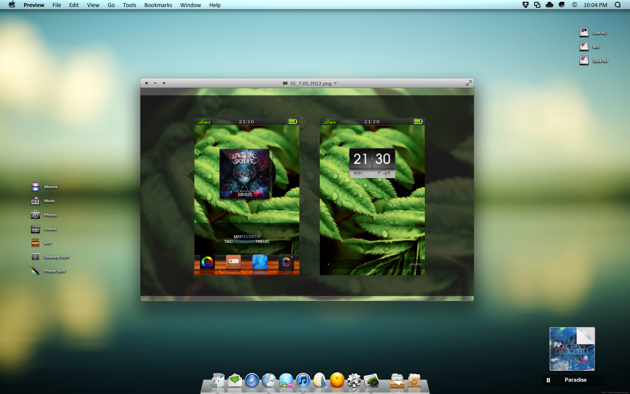The height and width of the screenshot is (394, 630).
Task: Open the Tools menu
Action: (x=129, y=5)
